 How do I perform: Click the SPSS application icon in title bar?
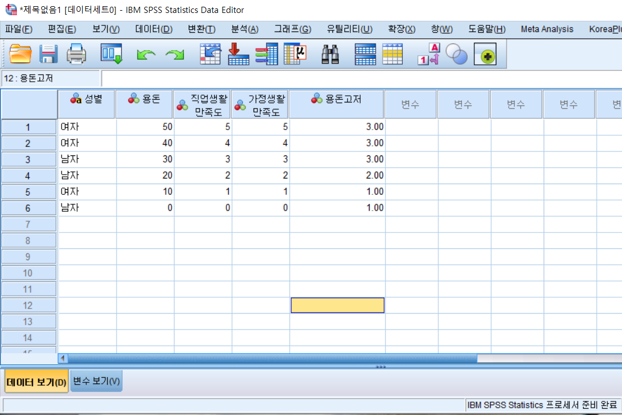coord(11,9)
